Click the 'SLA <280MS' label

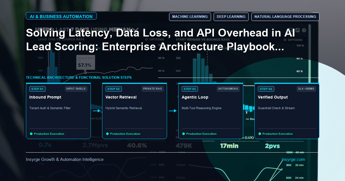click(306, 89)
